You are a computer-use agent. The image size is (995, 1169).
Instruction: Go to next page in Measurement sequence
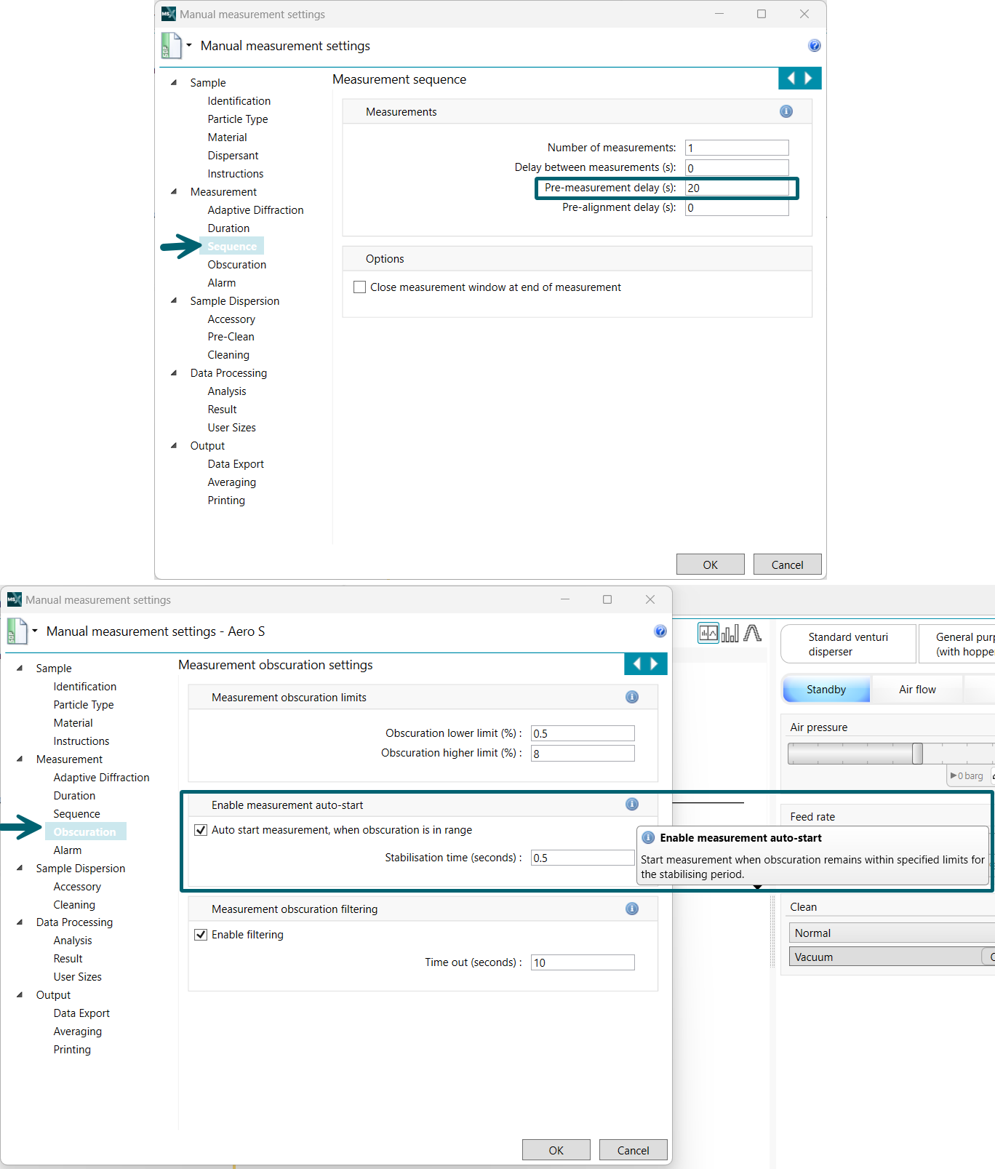click(x=809, y=79)
